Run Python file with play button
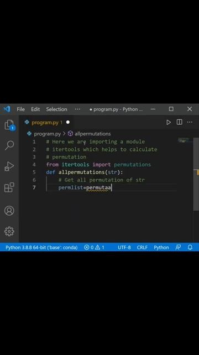The height and width of the screenshot is (355, 199). (x=169, y=122)
